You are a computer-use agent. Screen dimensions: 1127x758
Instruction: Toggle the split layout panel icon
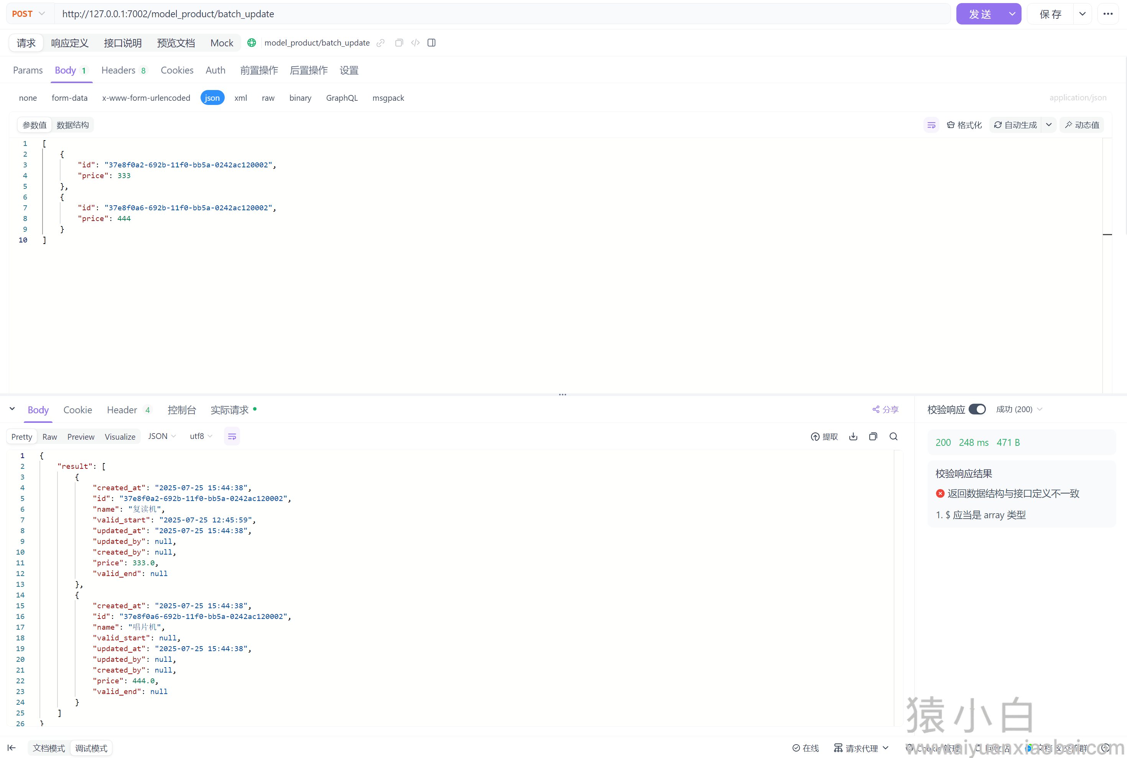click(432, 43)
